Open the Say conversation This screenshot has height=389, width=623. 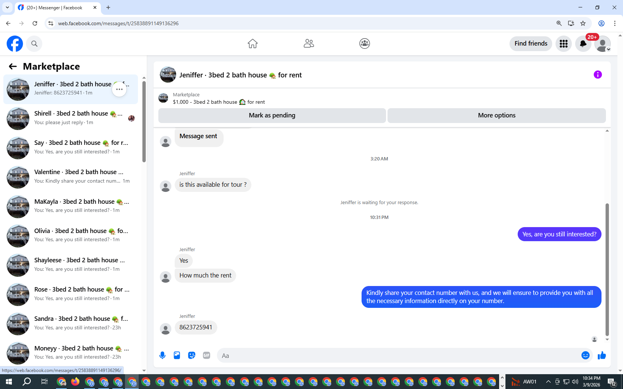70,148
